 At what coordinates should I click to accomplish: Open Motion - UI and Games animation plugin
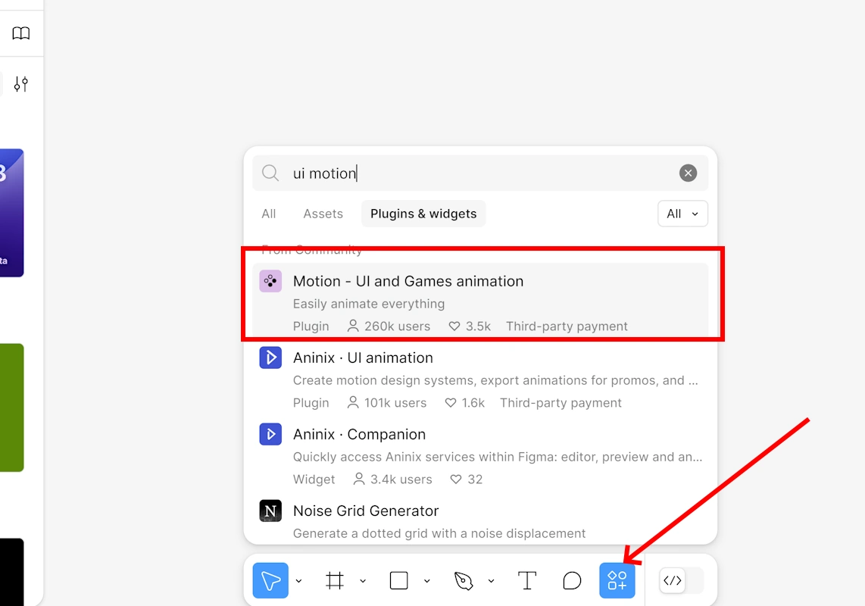pos(480,300)
